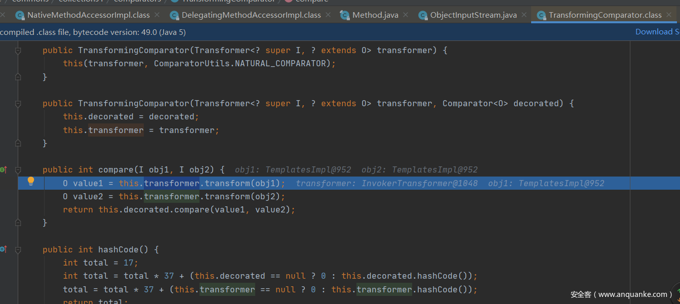Click the highlighted line 'O value1 = this.transformer.transform(obj1);'

click(174, 183)
